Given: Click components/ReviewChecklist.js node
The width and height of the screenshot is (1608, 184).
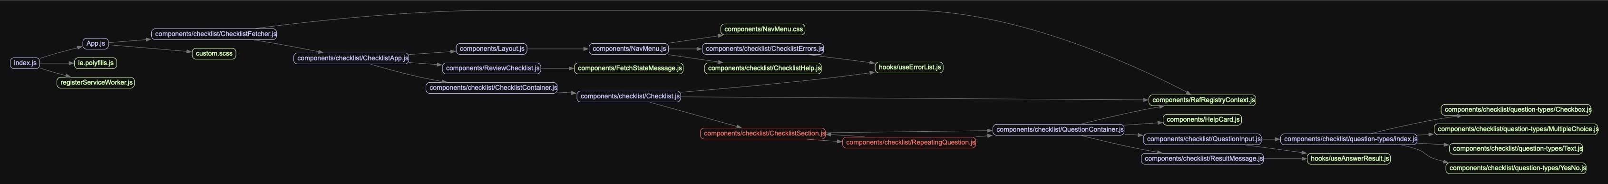Looking at the screenshot, I should (492, 68).
